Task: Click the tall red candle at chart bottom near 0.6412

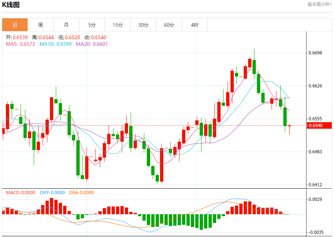Action: pyautogui.click(x=161, y=165)
